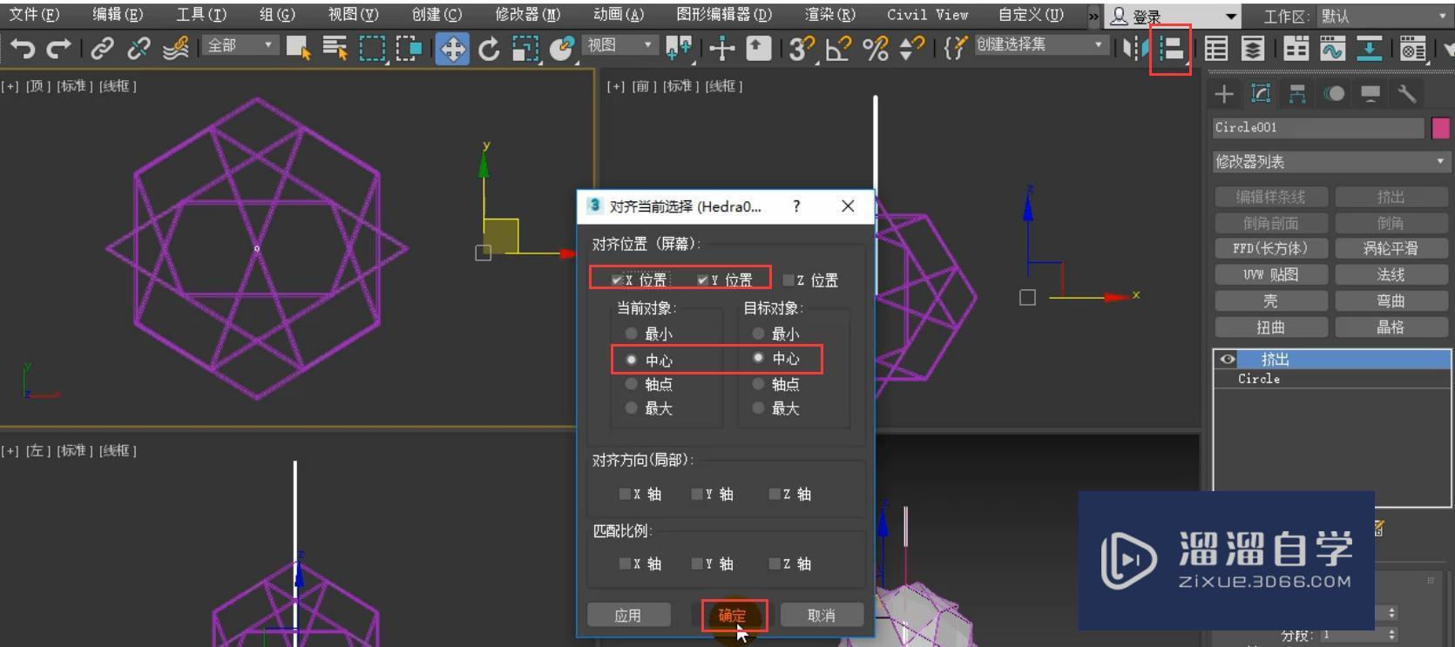Toggle the 挤出 modifier eye visibility
The height and width of the screenshot is (647, 1455).
1227,359
